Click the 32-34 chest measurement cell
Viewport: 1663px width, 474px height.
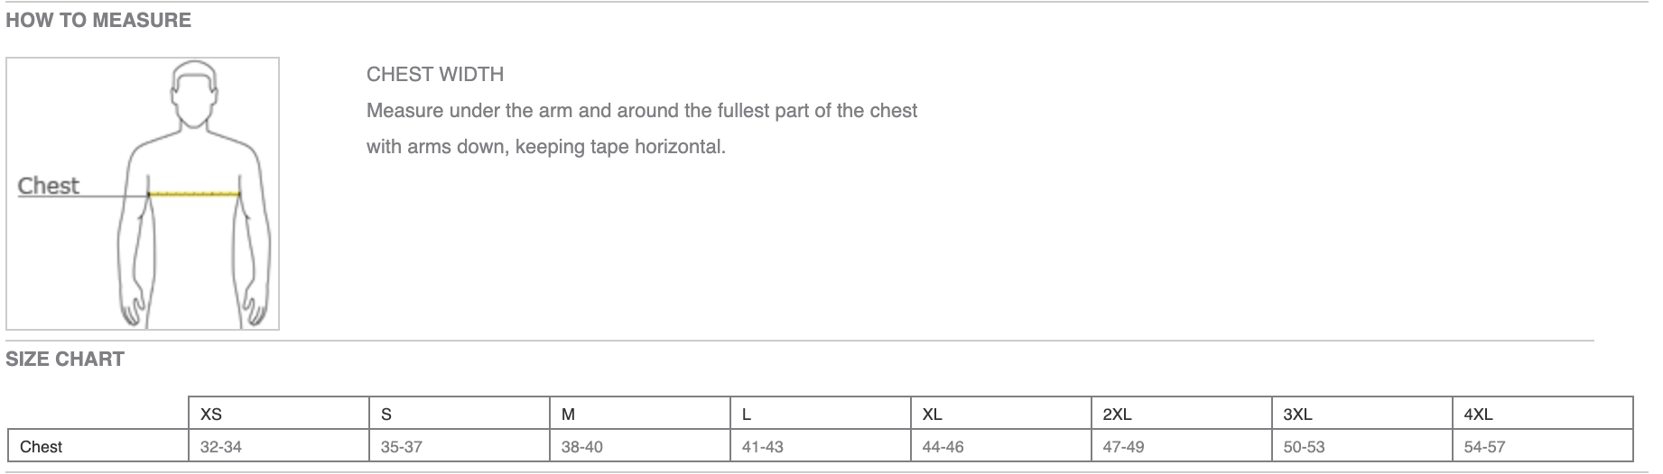tap(221, 447)
